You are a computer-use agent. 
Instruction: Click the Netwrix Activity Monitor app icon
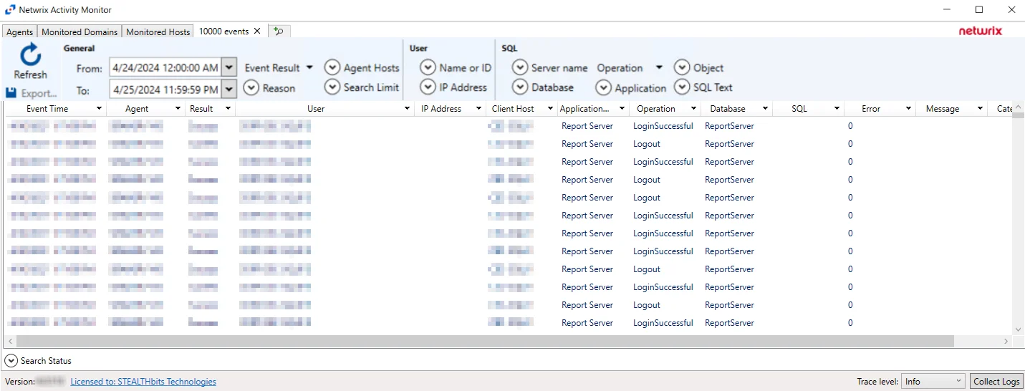(10, 10)
